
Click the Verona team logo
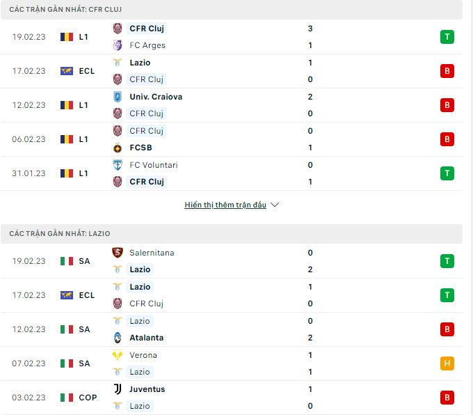[118, 355]
